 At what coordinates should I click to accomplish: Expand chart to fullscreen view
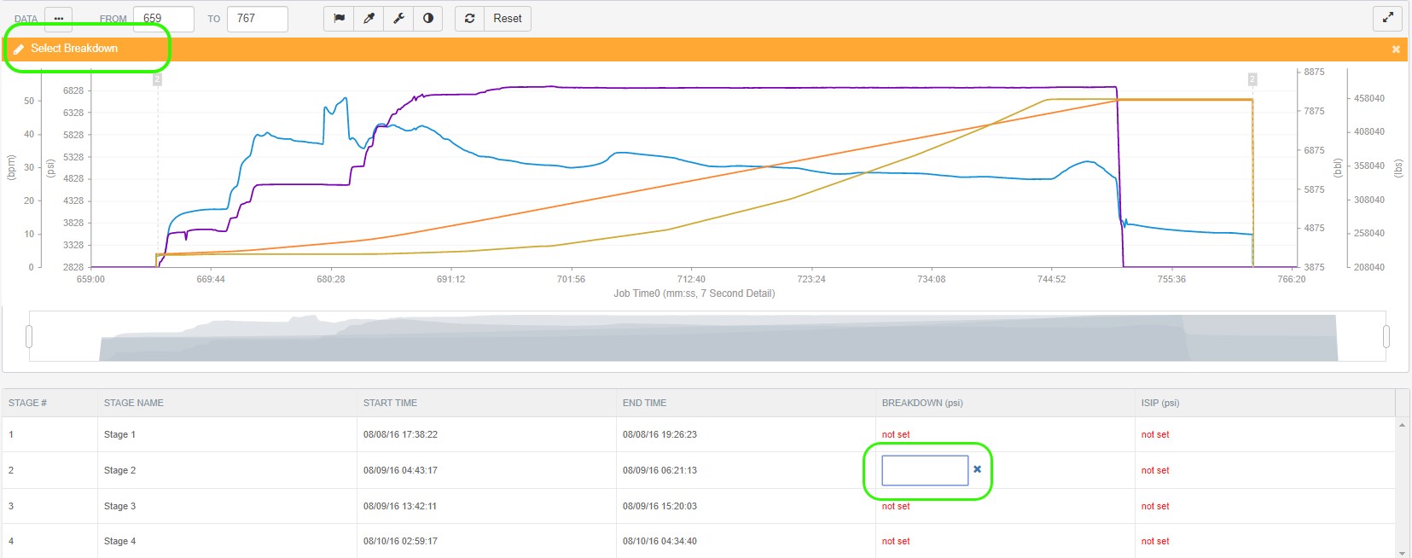pyautogui.click(x=1388, y=18)
